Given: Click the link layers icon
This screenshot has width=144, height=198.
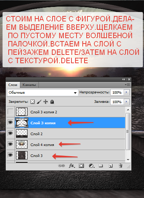Looking at the screenshot, I should pos(61,165).
